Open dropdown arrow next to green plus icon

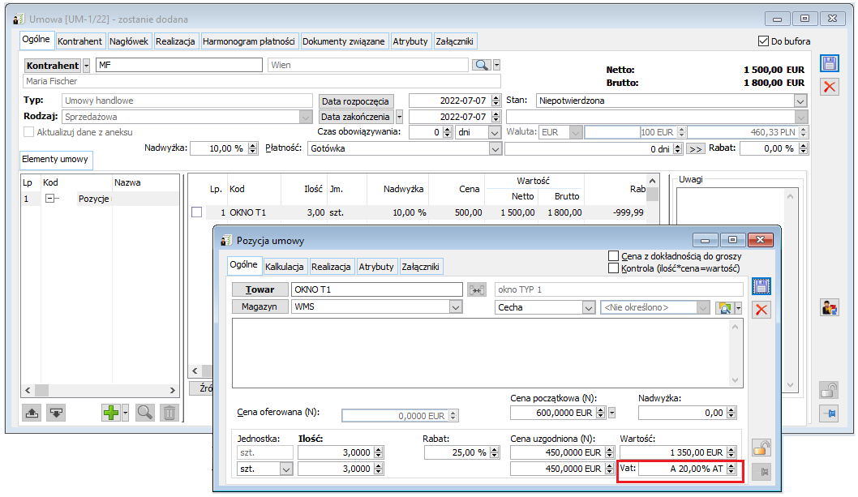click(126, 413)
